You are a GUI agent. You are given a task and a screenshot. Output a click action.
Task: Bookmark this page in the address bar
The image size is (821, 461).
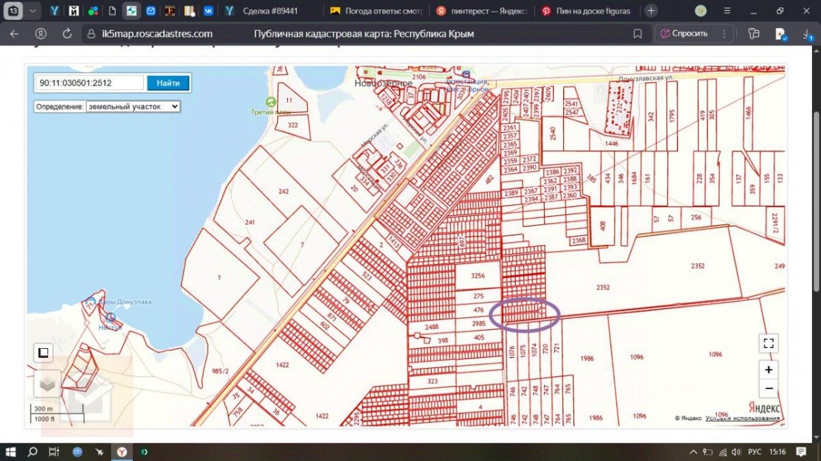tap(638, 34)
